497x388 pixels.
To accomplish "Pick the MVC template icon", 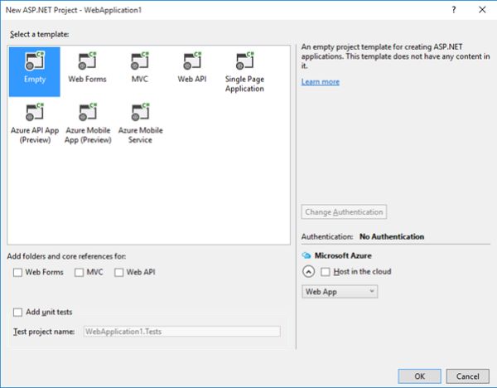I will [x=140, y=61].
